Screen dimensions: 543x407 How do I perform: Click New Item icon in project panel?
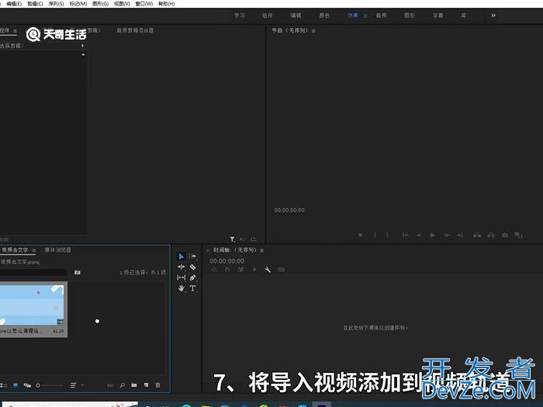coord(146,385)
